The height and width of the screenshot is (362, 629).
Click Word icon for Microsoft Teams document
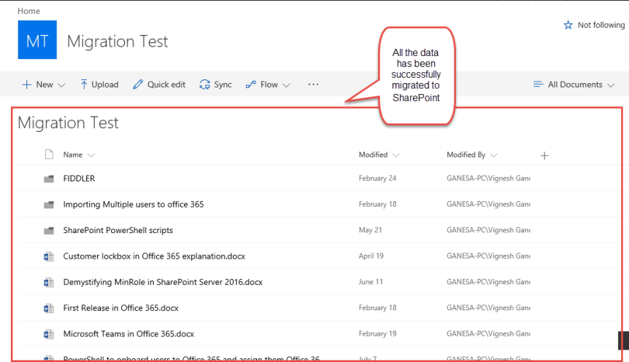49,334
